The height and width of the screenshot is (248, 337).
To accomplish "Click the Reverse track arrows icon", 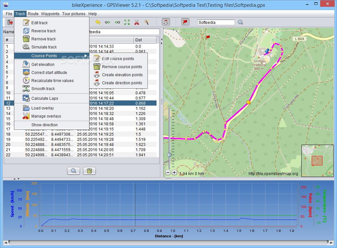I will coord(26,31).
